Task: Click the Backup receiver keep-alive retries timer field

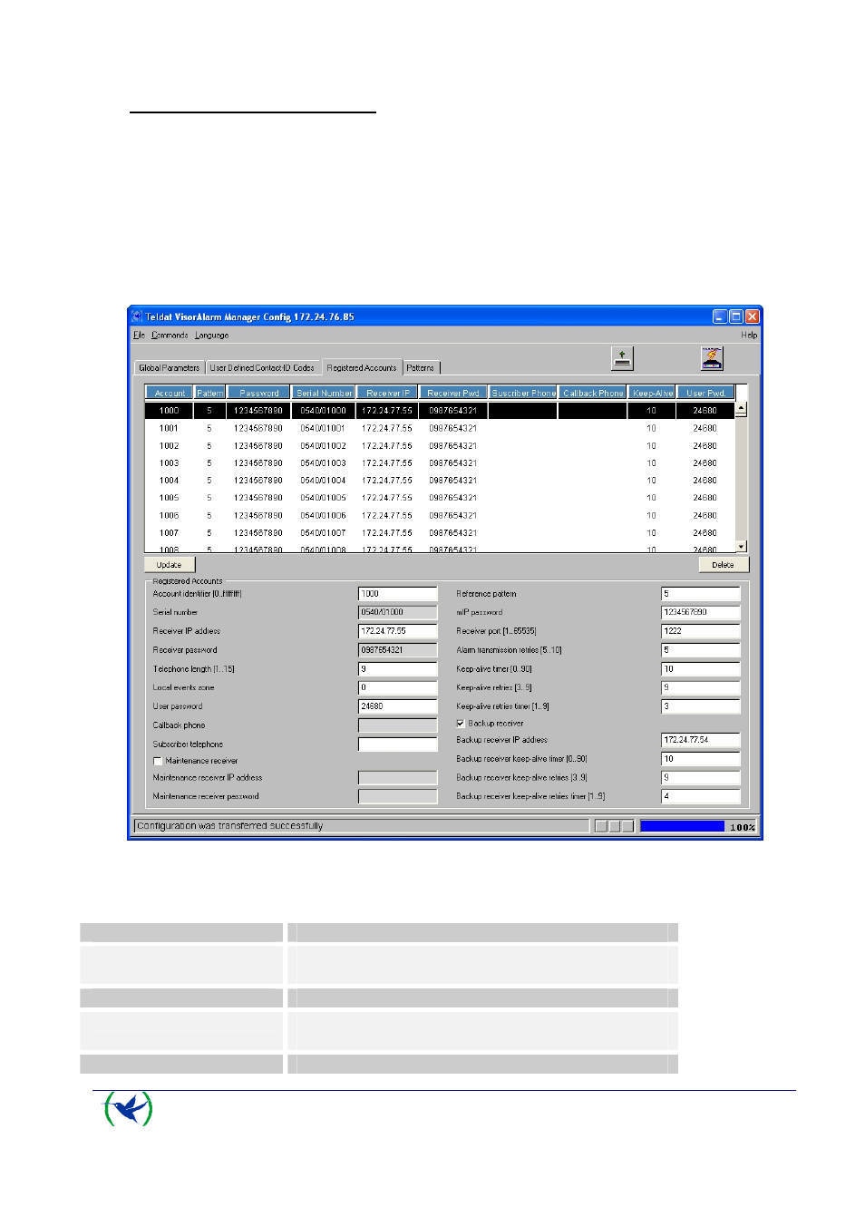Action: pyautogui.click(x=701, y=796)
